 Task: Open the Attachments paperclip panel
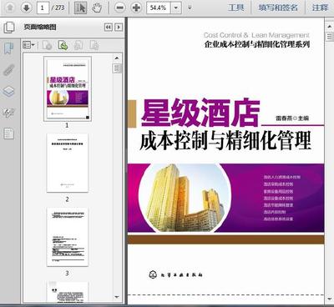tap(8, 69)
